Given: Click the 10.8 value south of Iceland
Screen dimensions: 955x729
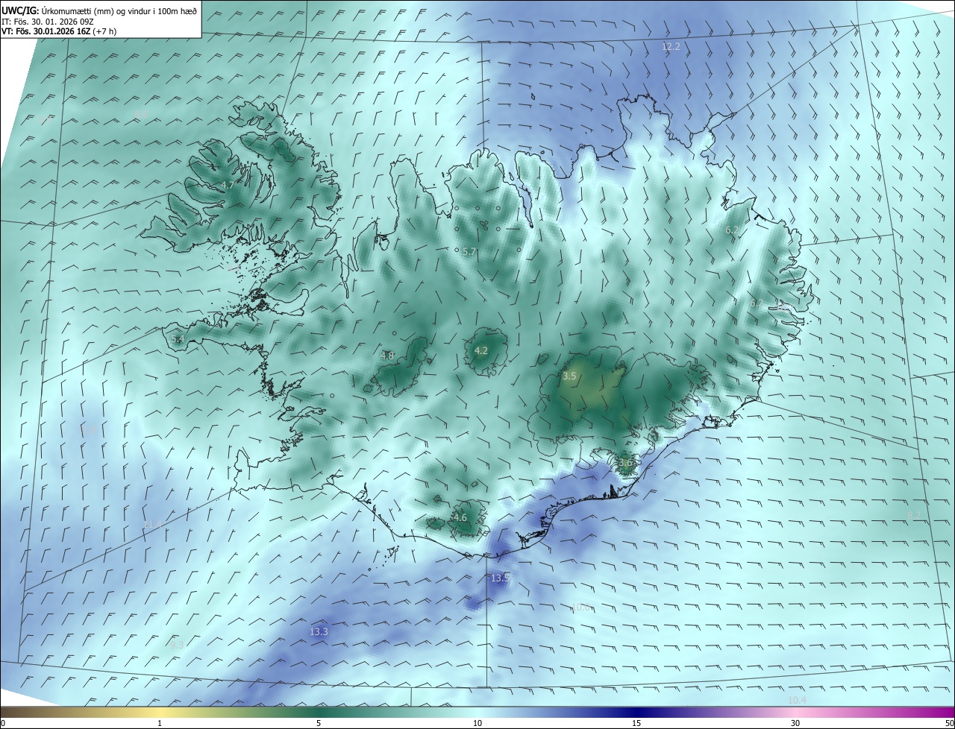Looking at the screenshot, I should pos(581,607).
